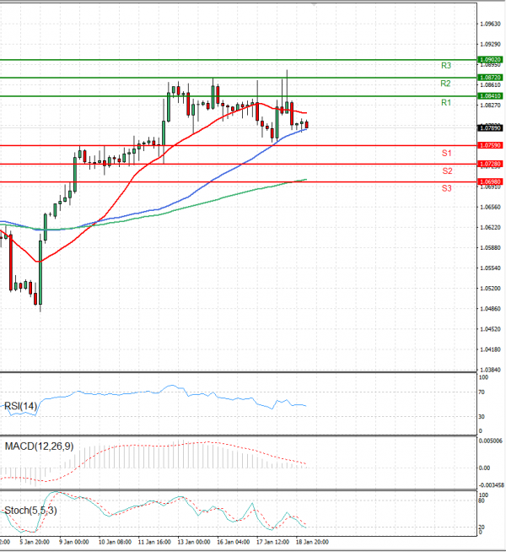Click the S2 support label
The image size is (506, 552).
[447, 171]
